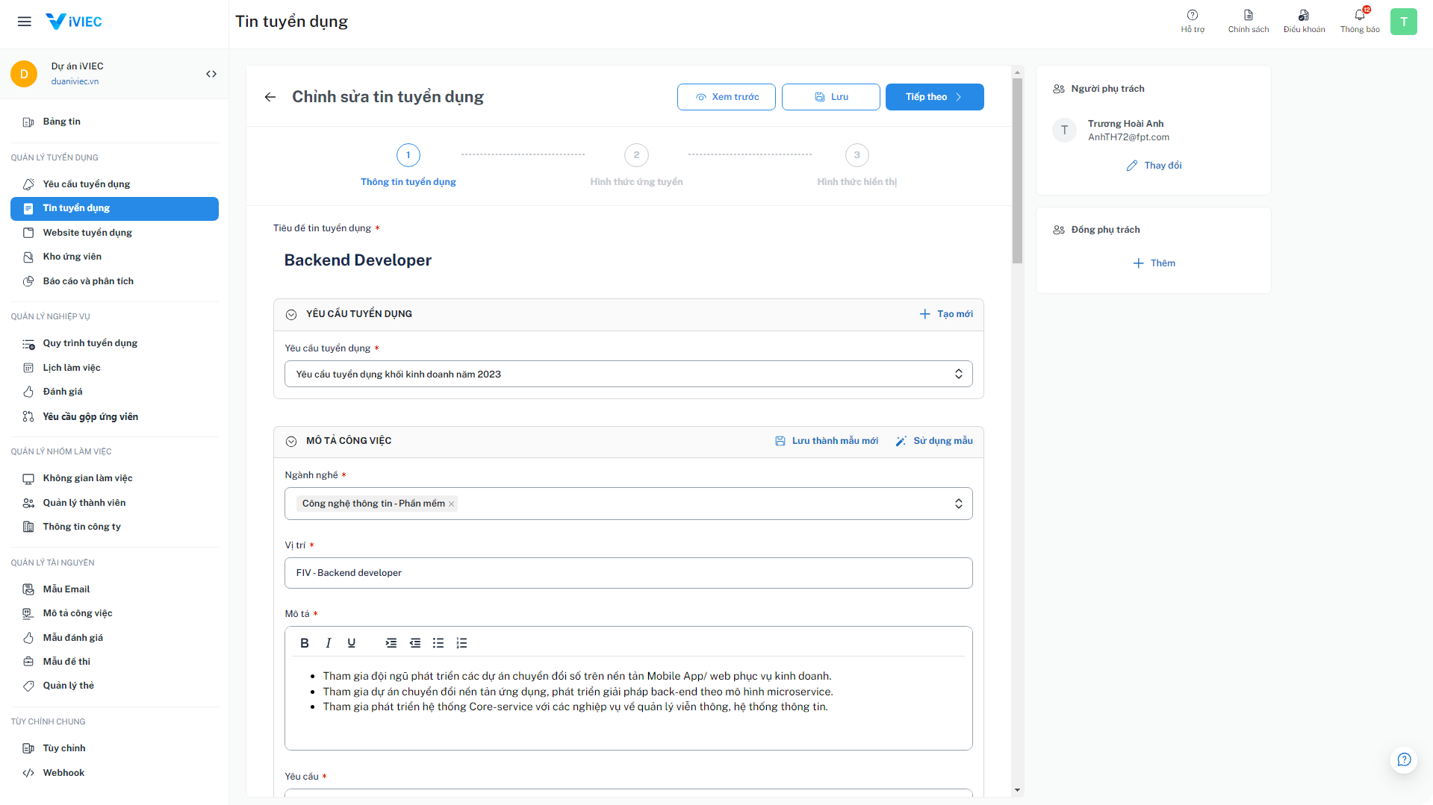Toggle bold formatting in description editor
The width and height of the screenshot is (1433, 805).
point(305,643)
